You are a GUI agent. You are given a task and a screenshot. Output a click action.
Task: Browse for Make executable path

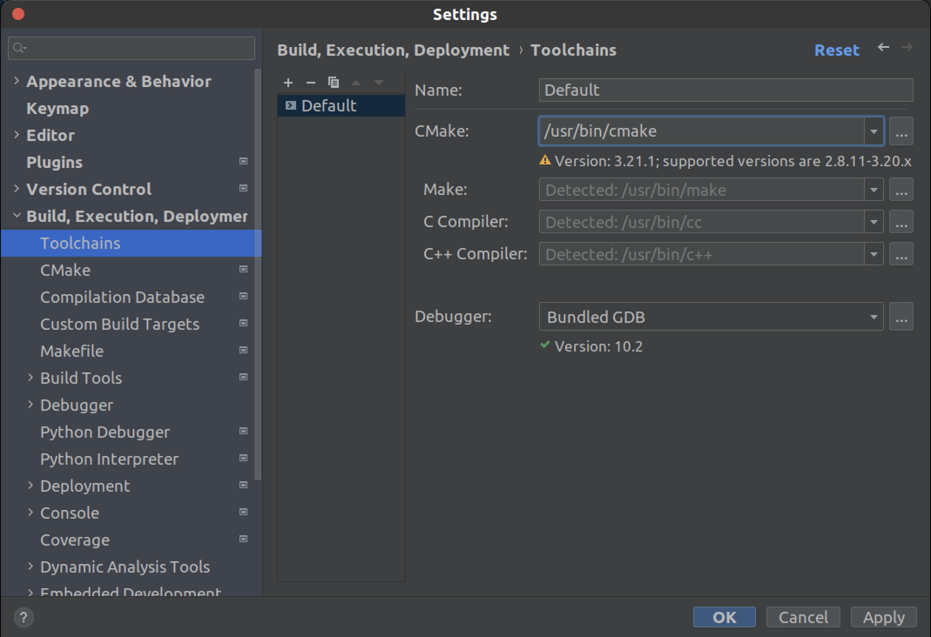pyautogui.click(x=901, y=190)
